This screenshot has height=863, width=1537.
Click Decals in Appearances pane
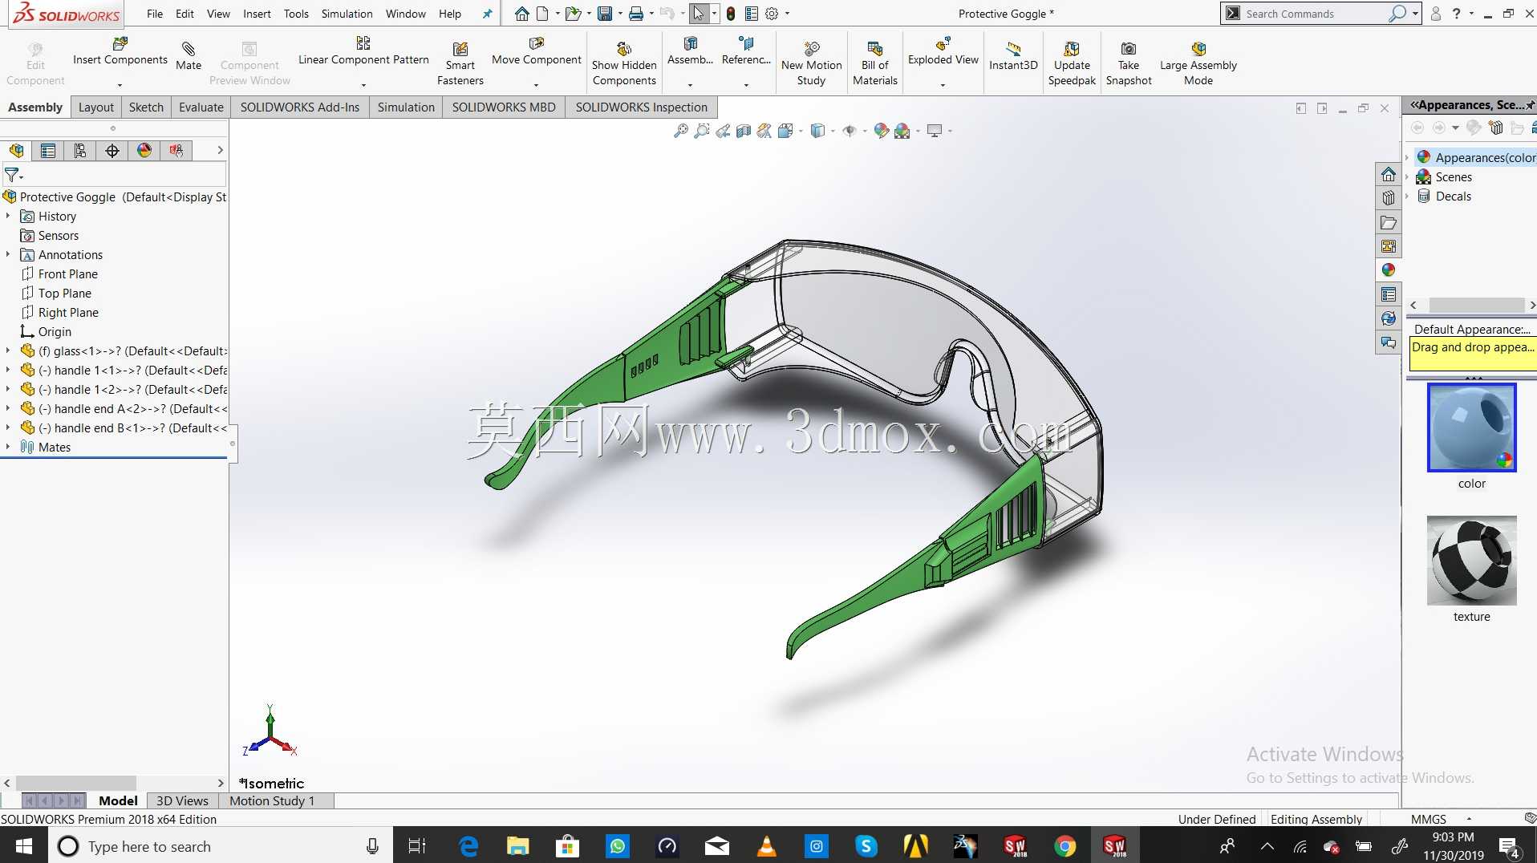(x=1453, y=196)
